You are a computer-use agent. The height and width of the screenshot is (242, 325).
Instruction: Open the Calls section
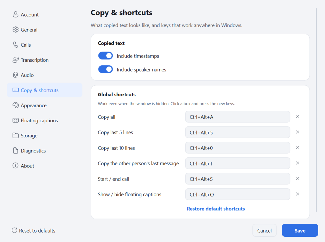[x=45, y=45]
